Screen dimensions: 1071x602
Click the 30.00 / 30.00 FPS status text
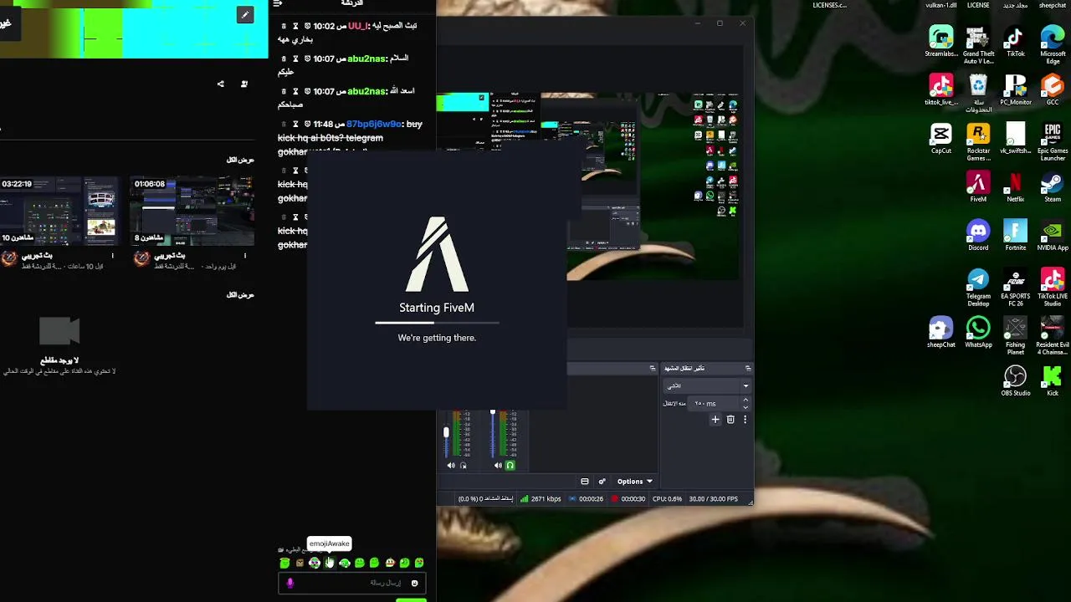pos(713,499)
